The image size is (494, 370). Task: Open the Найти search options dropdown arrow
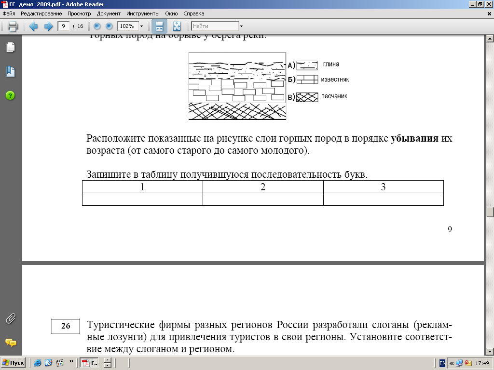coord(241,26)
